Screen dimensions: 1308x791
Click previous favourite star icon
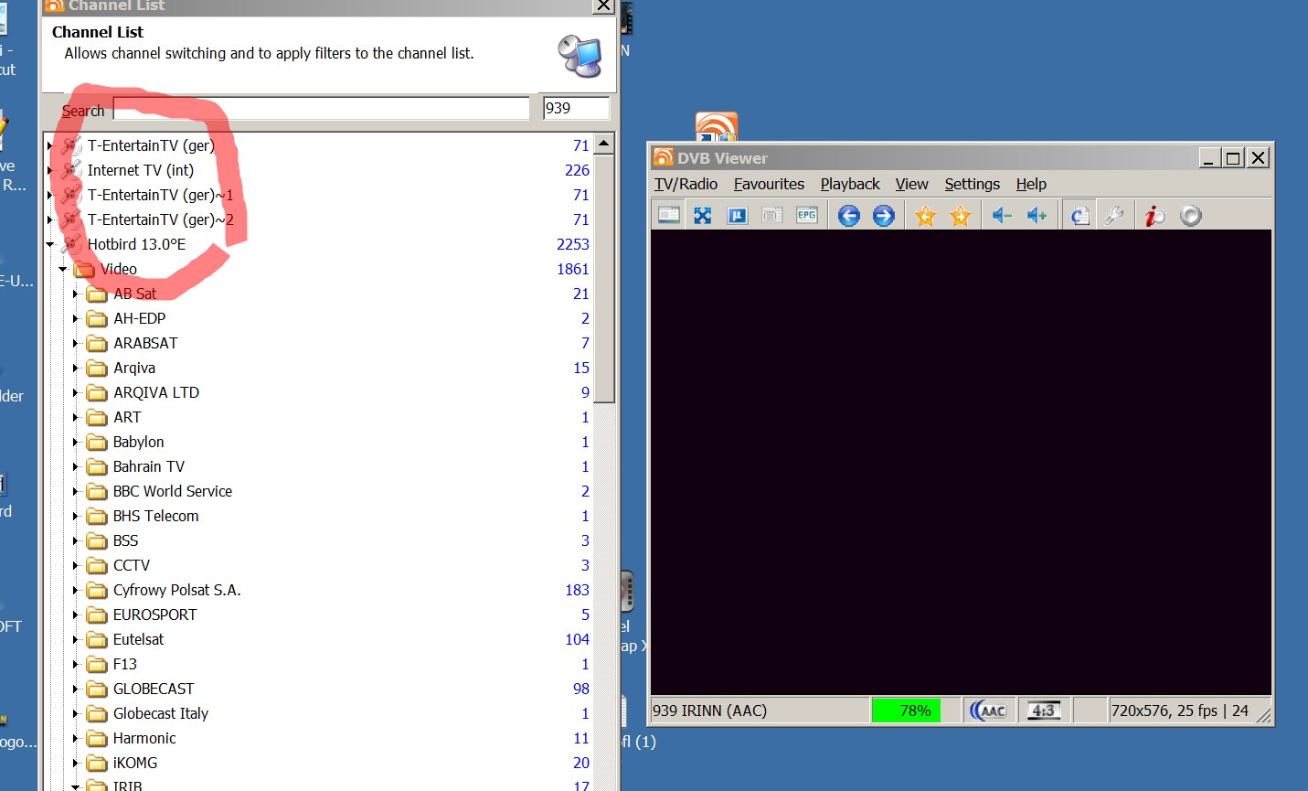(x=925, y=216)
